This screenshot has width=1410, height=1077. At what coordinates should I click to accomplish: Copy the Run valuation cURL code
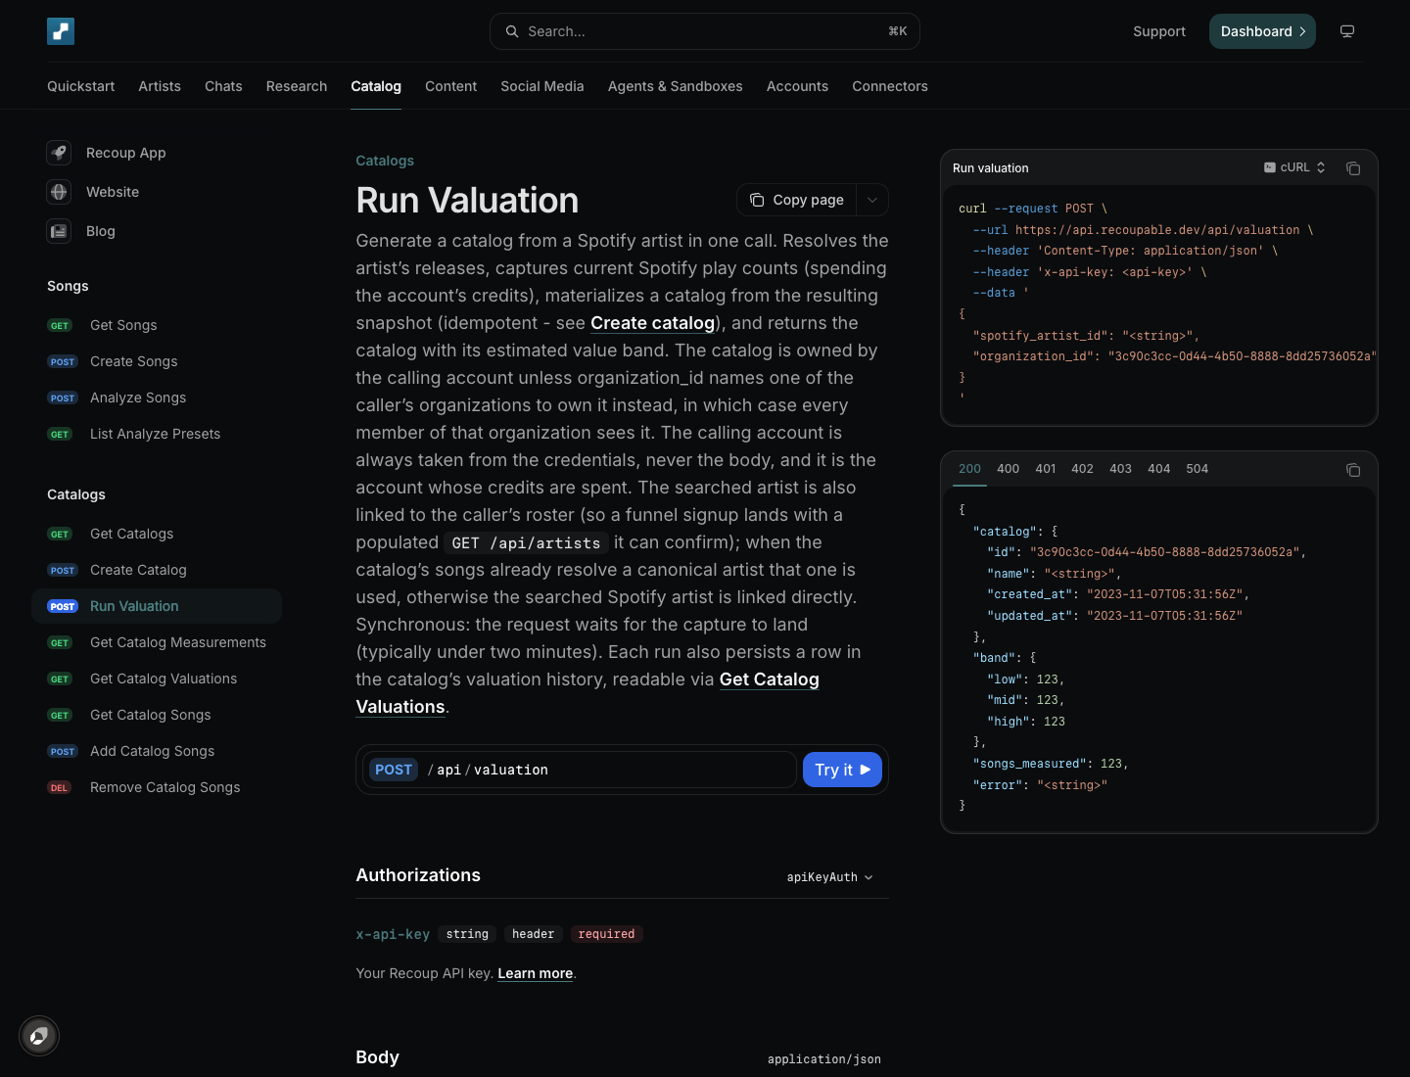coord(1353,168)
